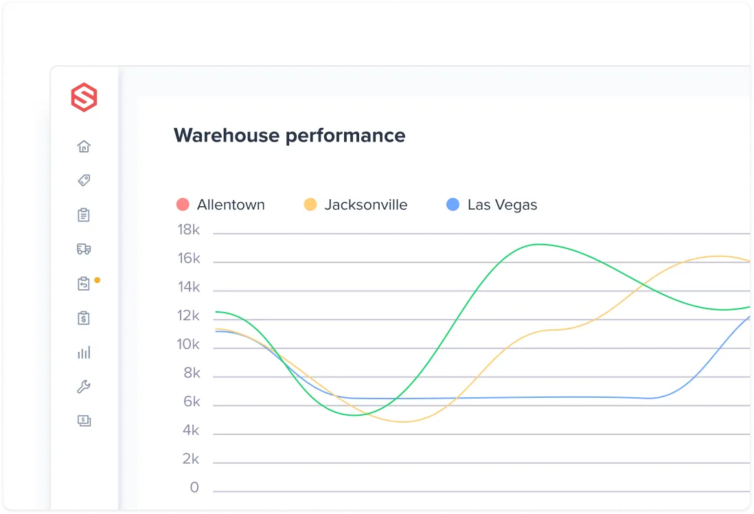The image size is (754, 514).
Task: Toggle the Allentown series in the legend
Action: click(x=231, y=204)
